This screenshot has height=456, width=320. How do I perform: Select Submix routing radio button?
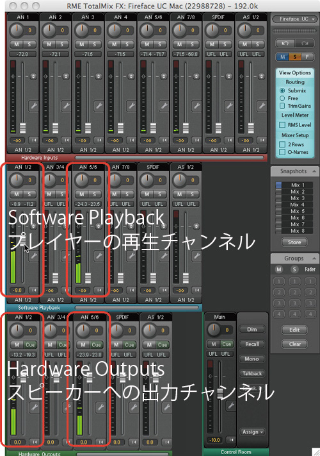pyautogui.click(x=282, y=90)
